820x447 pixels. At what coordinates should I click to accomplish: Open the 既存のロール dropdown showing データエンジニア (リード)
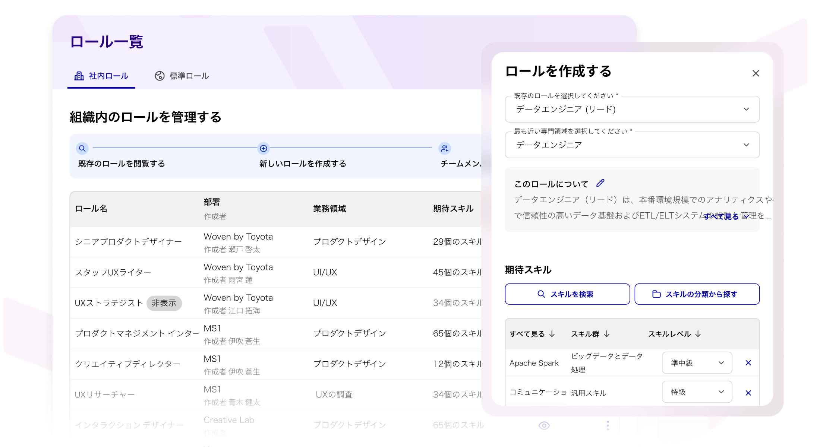(632, 109)
